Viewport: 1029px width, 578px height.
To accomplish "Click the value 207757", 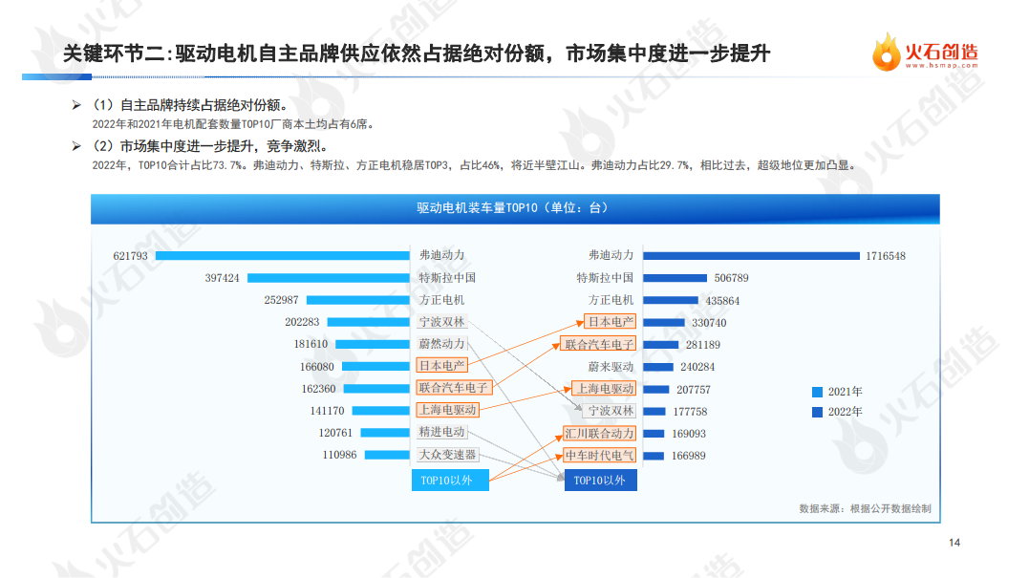I will click(x=693, y=390).
